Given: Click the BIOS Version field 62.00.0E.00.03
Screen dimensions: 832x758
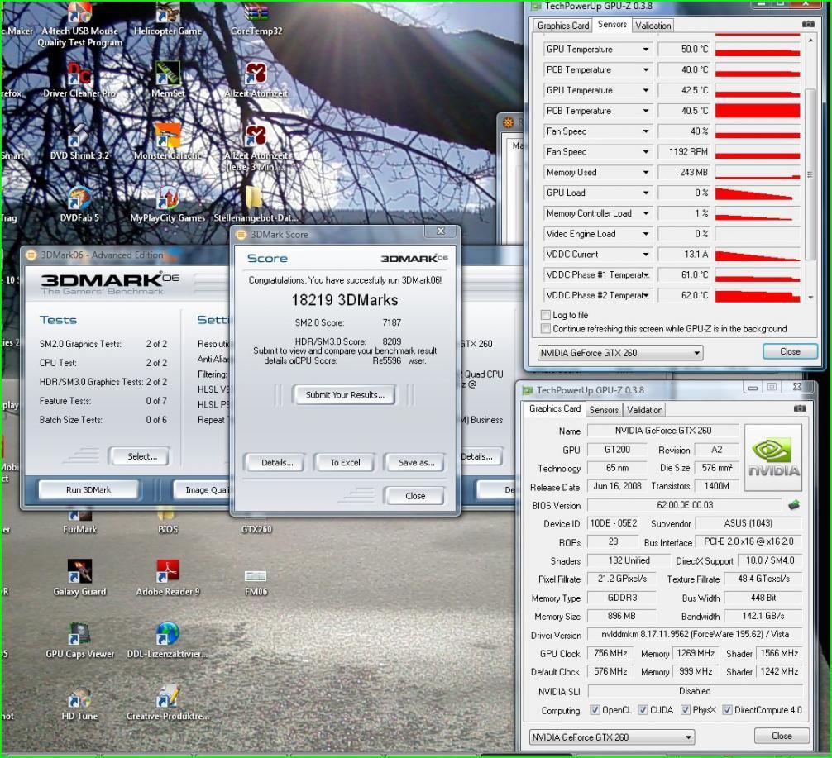Looking at the screenshot, I should tap(685, 505).
